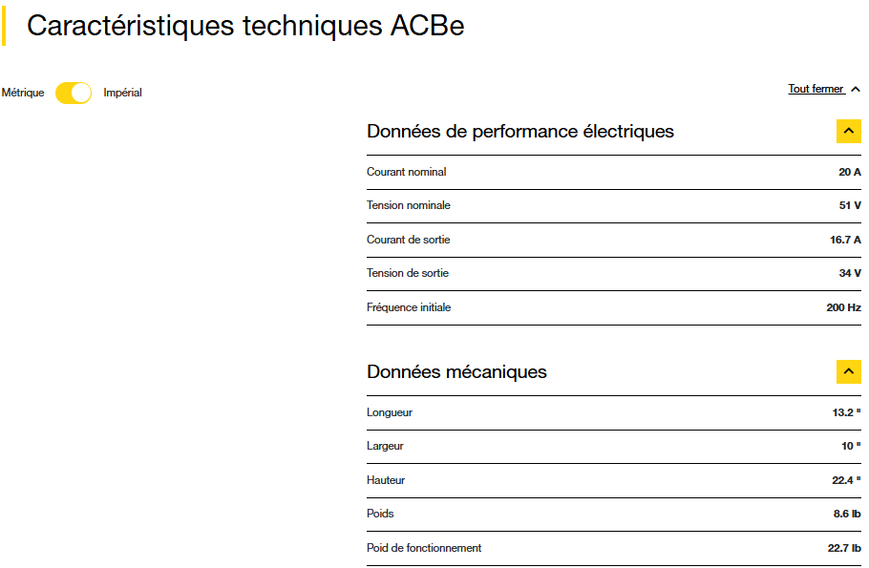
Task: Click the Données de performance électriques heading
Action: pos(520,132)
